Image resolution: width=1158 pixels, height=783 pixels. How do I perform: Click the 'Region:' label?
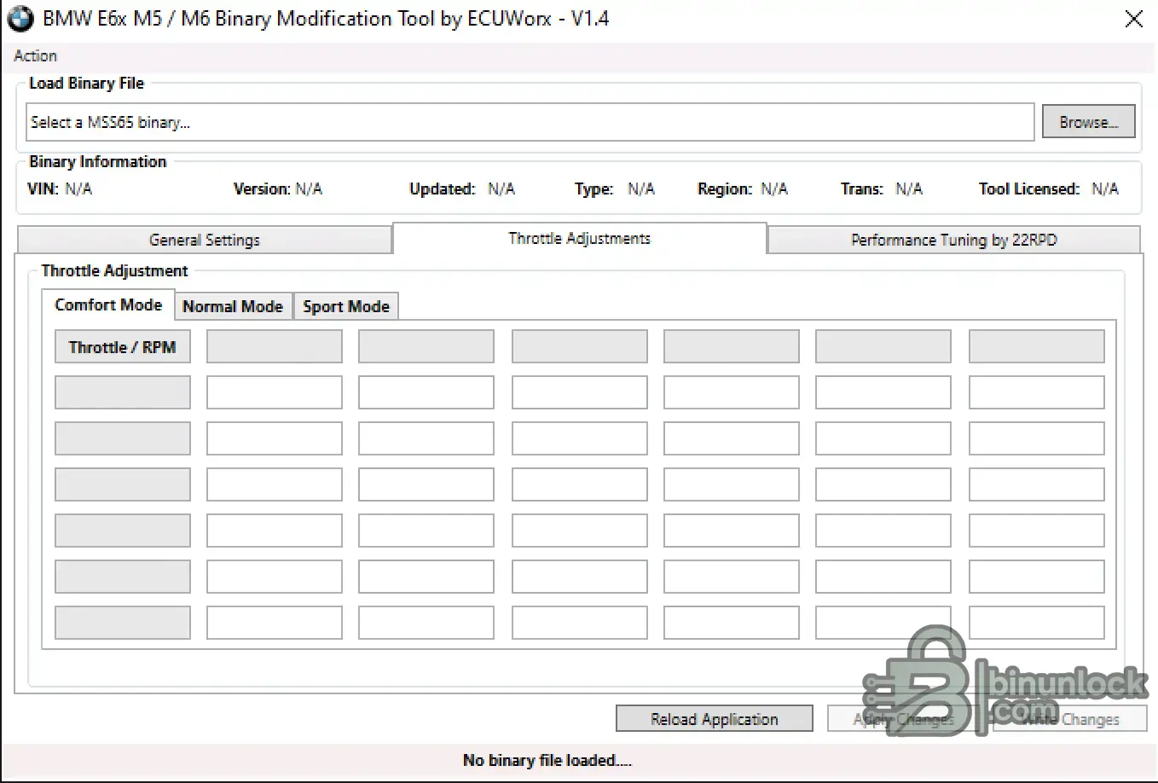[725, 188]
